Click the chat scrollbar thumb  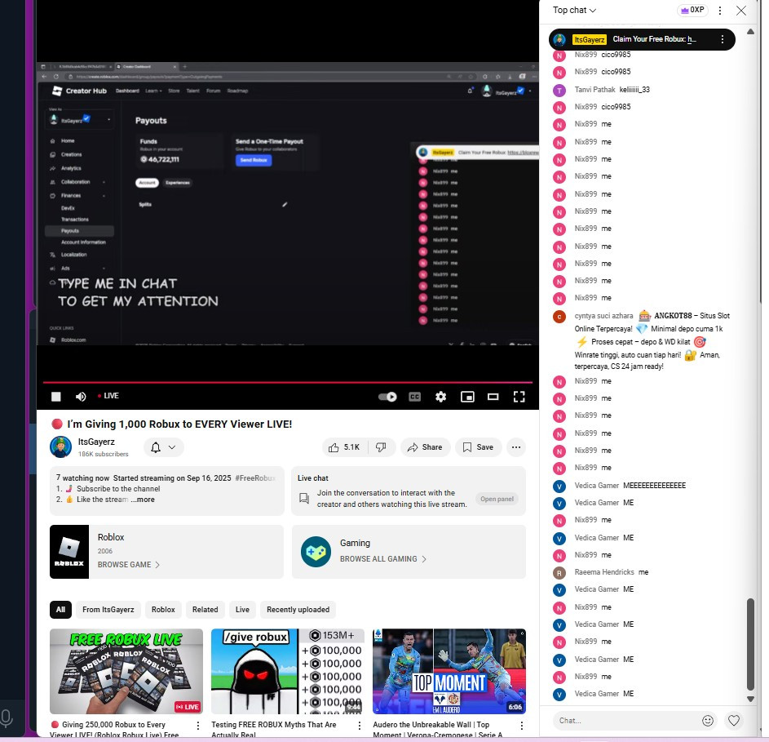tap(750, 644)
